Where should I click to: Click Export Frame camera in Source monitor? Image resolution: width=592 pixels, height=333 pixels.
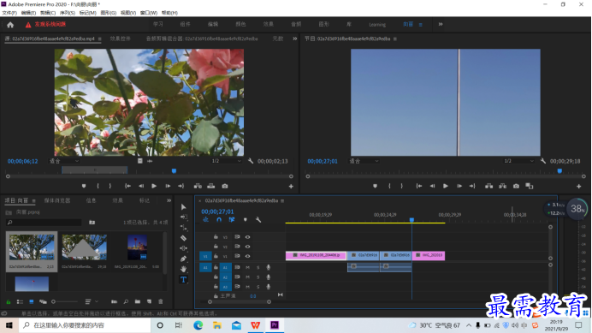click(x=225, y=186)
